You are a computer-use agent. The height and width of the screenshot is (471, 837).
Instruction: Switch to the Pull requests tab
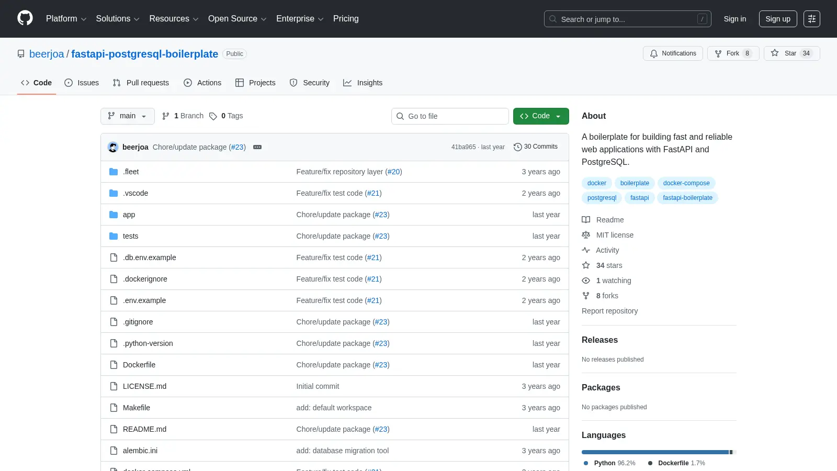[141, 83]
